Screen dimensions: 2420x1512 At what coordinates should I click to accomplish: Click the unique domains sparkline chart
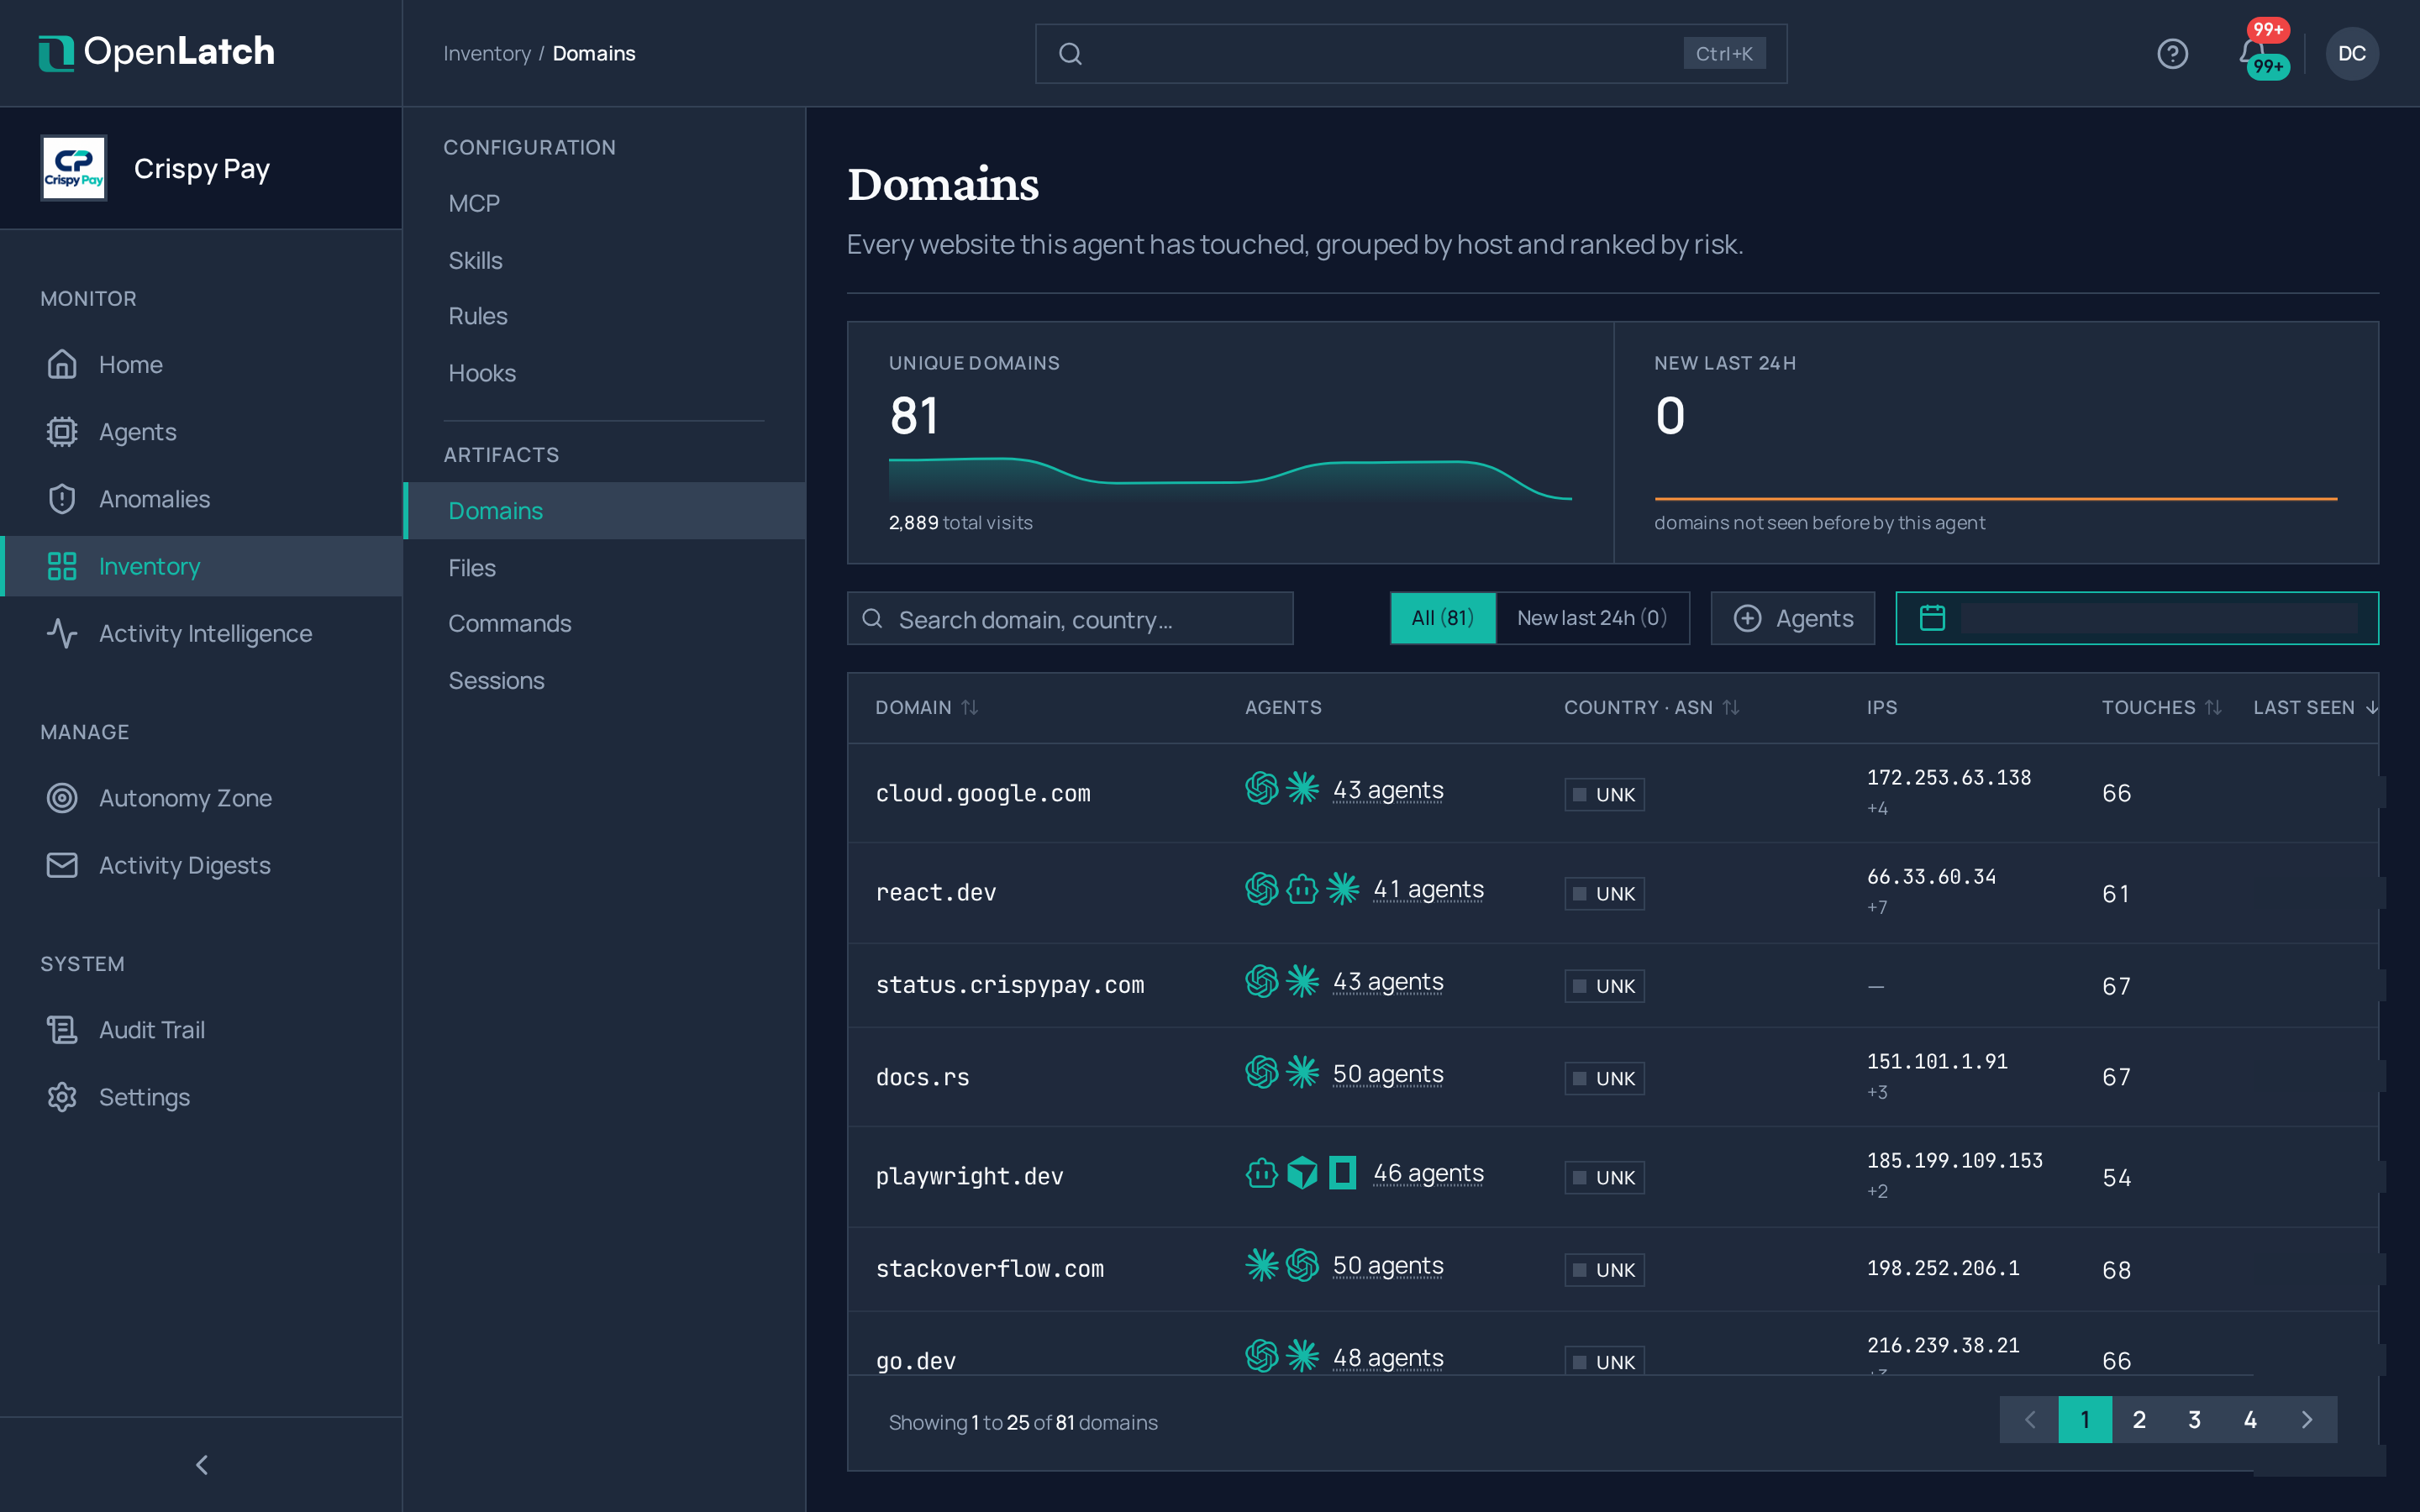coord(1230,478)
